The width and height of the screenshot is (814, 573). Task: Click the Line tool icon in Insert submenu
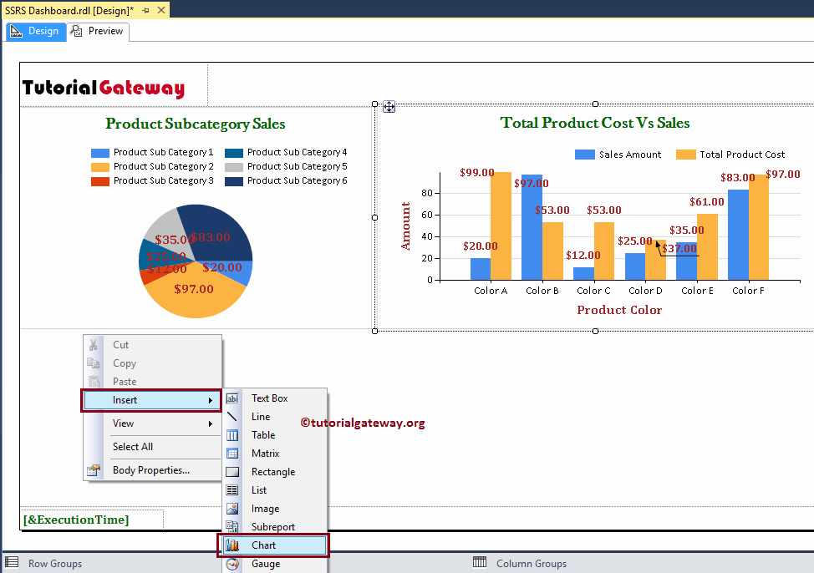pos(232,417)
